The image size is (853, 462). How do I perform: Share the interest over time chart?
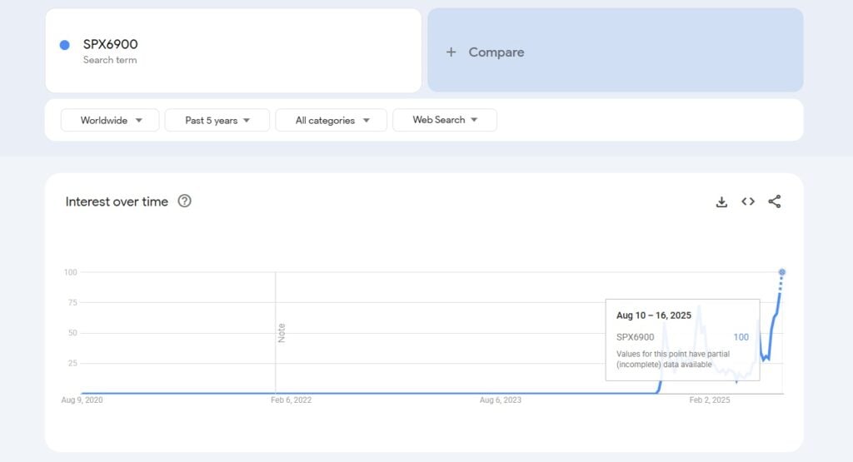point(775,201)
